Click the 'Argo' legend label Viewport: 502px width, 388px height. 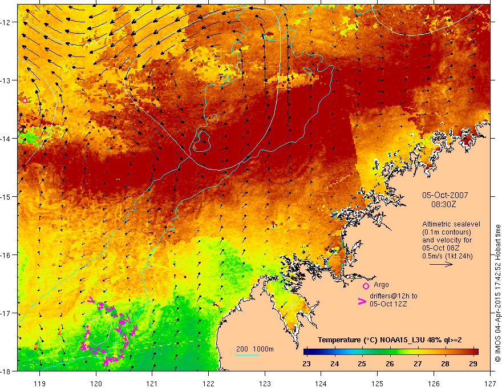(381, 285)
